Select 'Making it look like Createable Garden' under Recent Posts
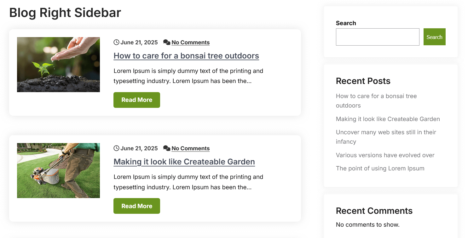Image resolution: width=468 pixels, height=238 pixels. click(388, 119)
